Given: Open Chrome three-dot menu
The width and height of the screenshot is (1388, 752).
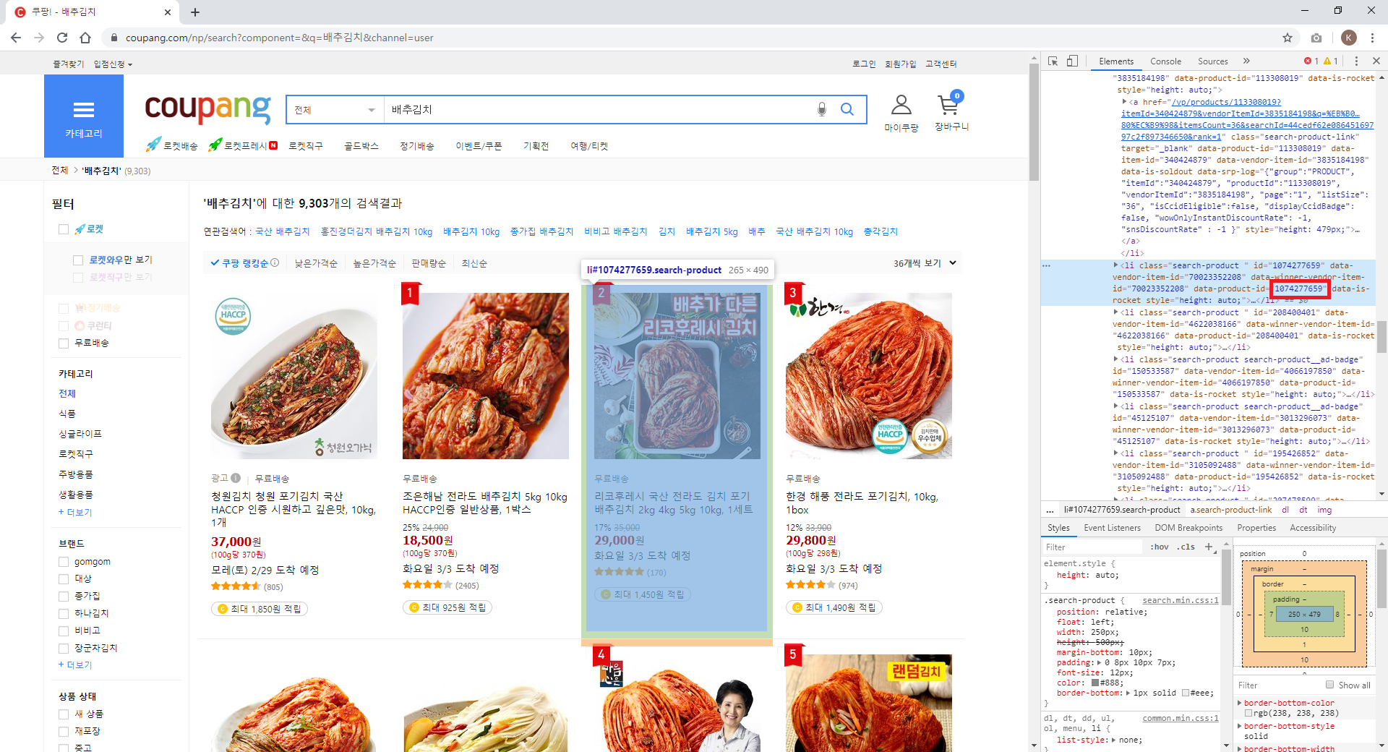Looking at the screenshot, I should [1373, 38].
